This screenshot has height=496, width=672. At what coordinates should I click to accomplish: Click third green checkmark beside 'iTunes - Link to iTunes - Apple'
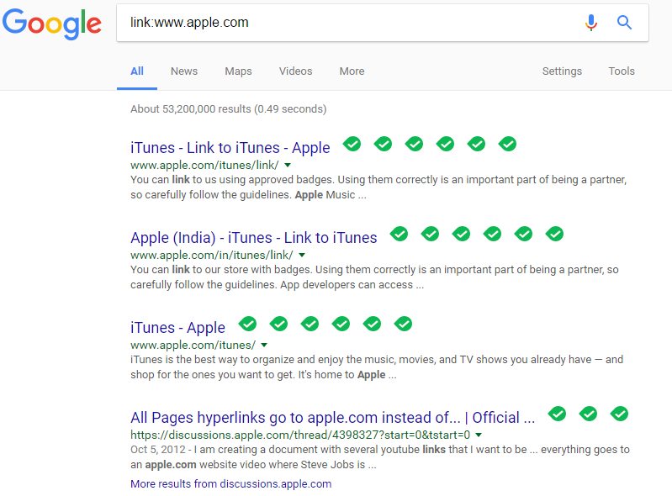point(414,144)
